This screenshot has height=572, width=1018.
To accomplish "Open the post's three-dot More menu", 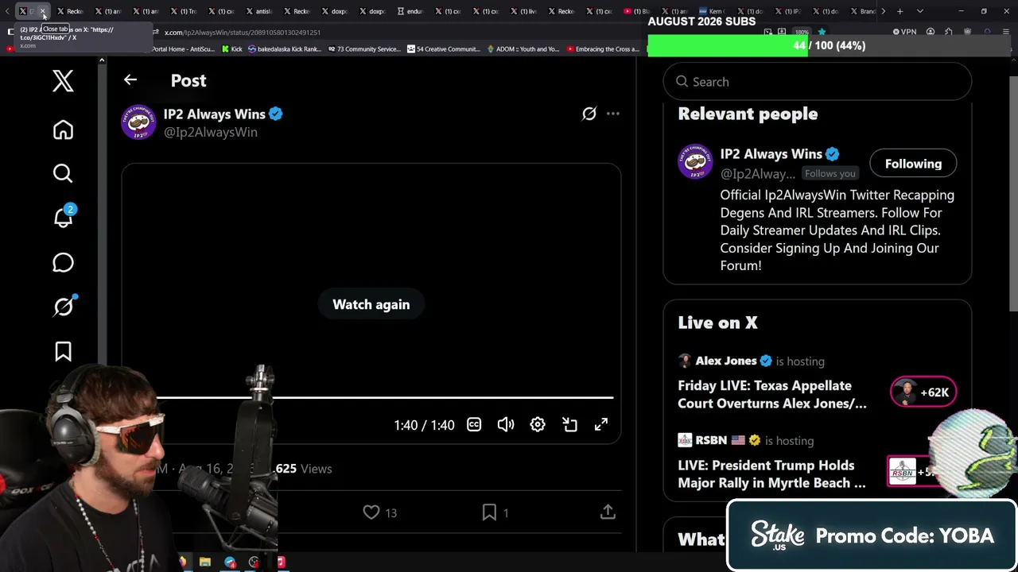I will point(613,114).
